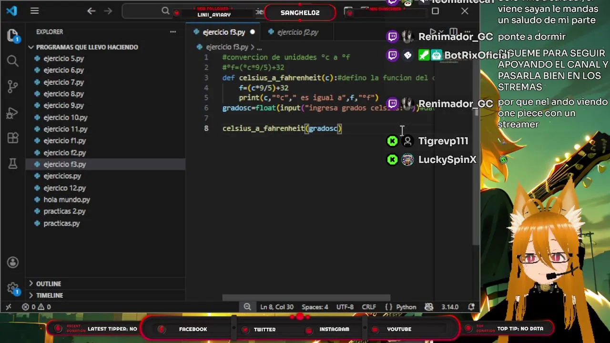This screenshot has width=610, height=343.
Task: Click the remote window status bar icon
Action: (x=8, y=307)
